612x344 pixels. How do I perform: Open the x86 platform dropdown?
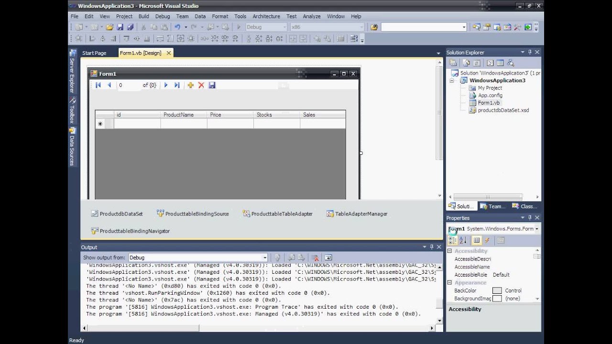[361, 27]
